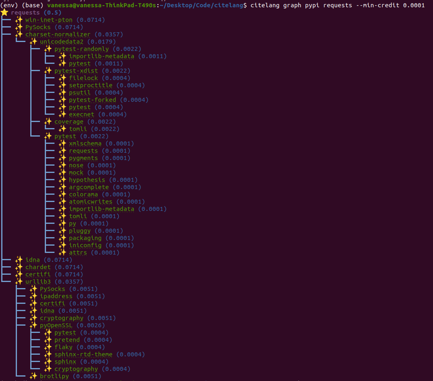This screenshot has height=381, width=433.
Task: Click the gold star beside requests root
Action: coord(5,12)
